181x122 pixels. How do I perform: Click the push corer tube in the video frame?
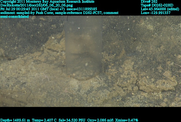coord(83,48)
